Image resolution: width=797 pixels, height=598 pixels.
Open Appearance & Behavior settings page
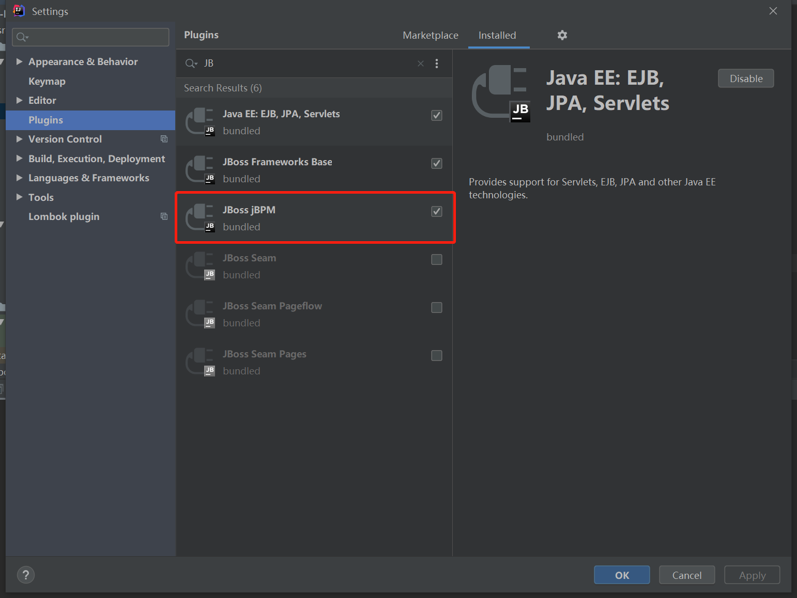coord(83,61)
